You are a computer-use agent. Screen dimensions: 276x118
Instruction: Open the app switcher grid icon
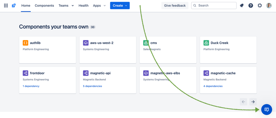[6, 6]
